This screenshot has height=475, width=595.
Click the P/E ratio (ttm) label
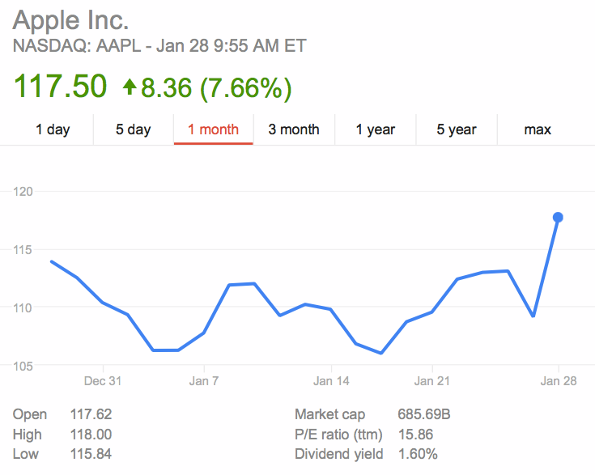[340, 435]
